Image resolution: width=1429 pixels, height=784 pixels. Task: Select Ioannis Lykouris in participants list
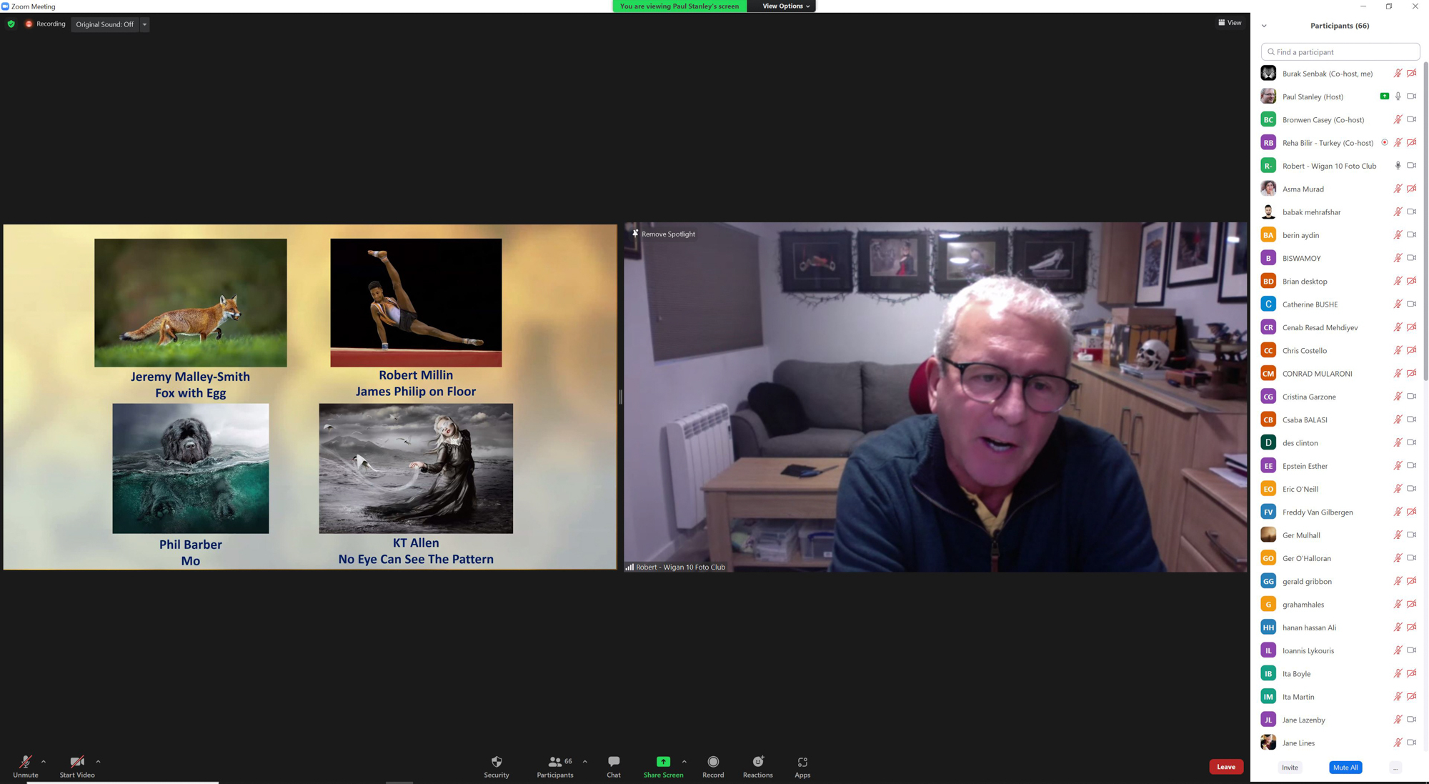(1339, 650)
